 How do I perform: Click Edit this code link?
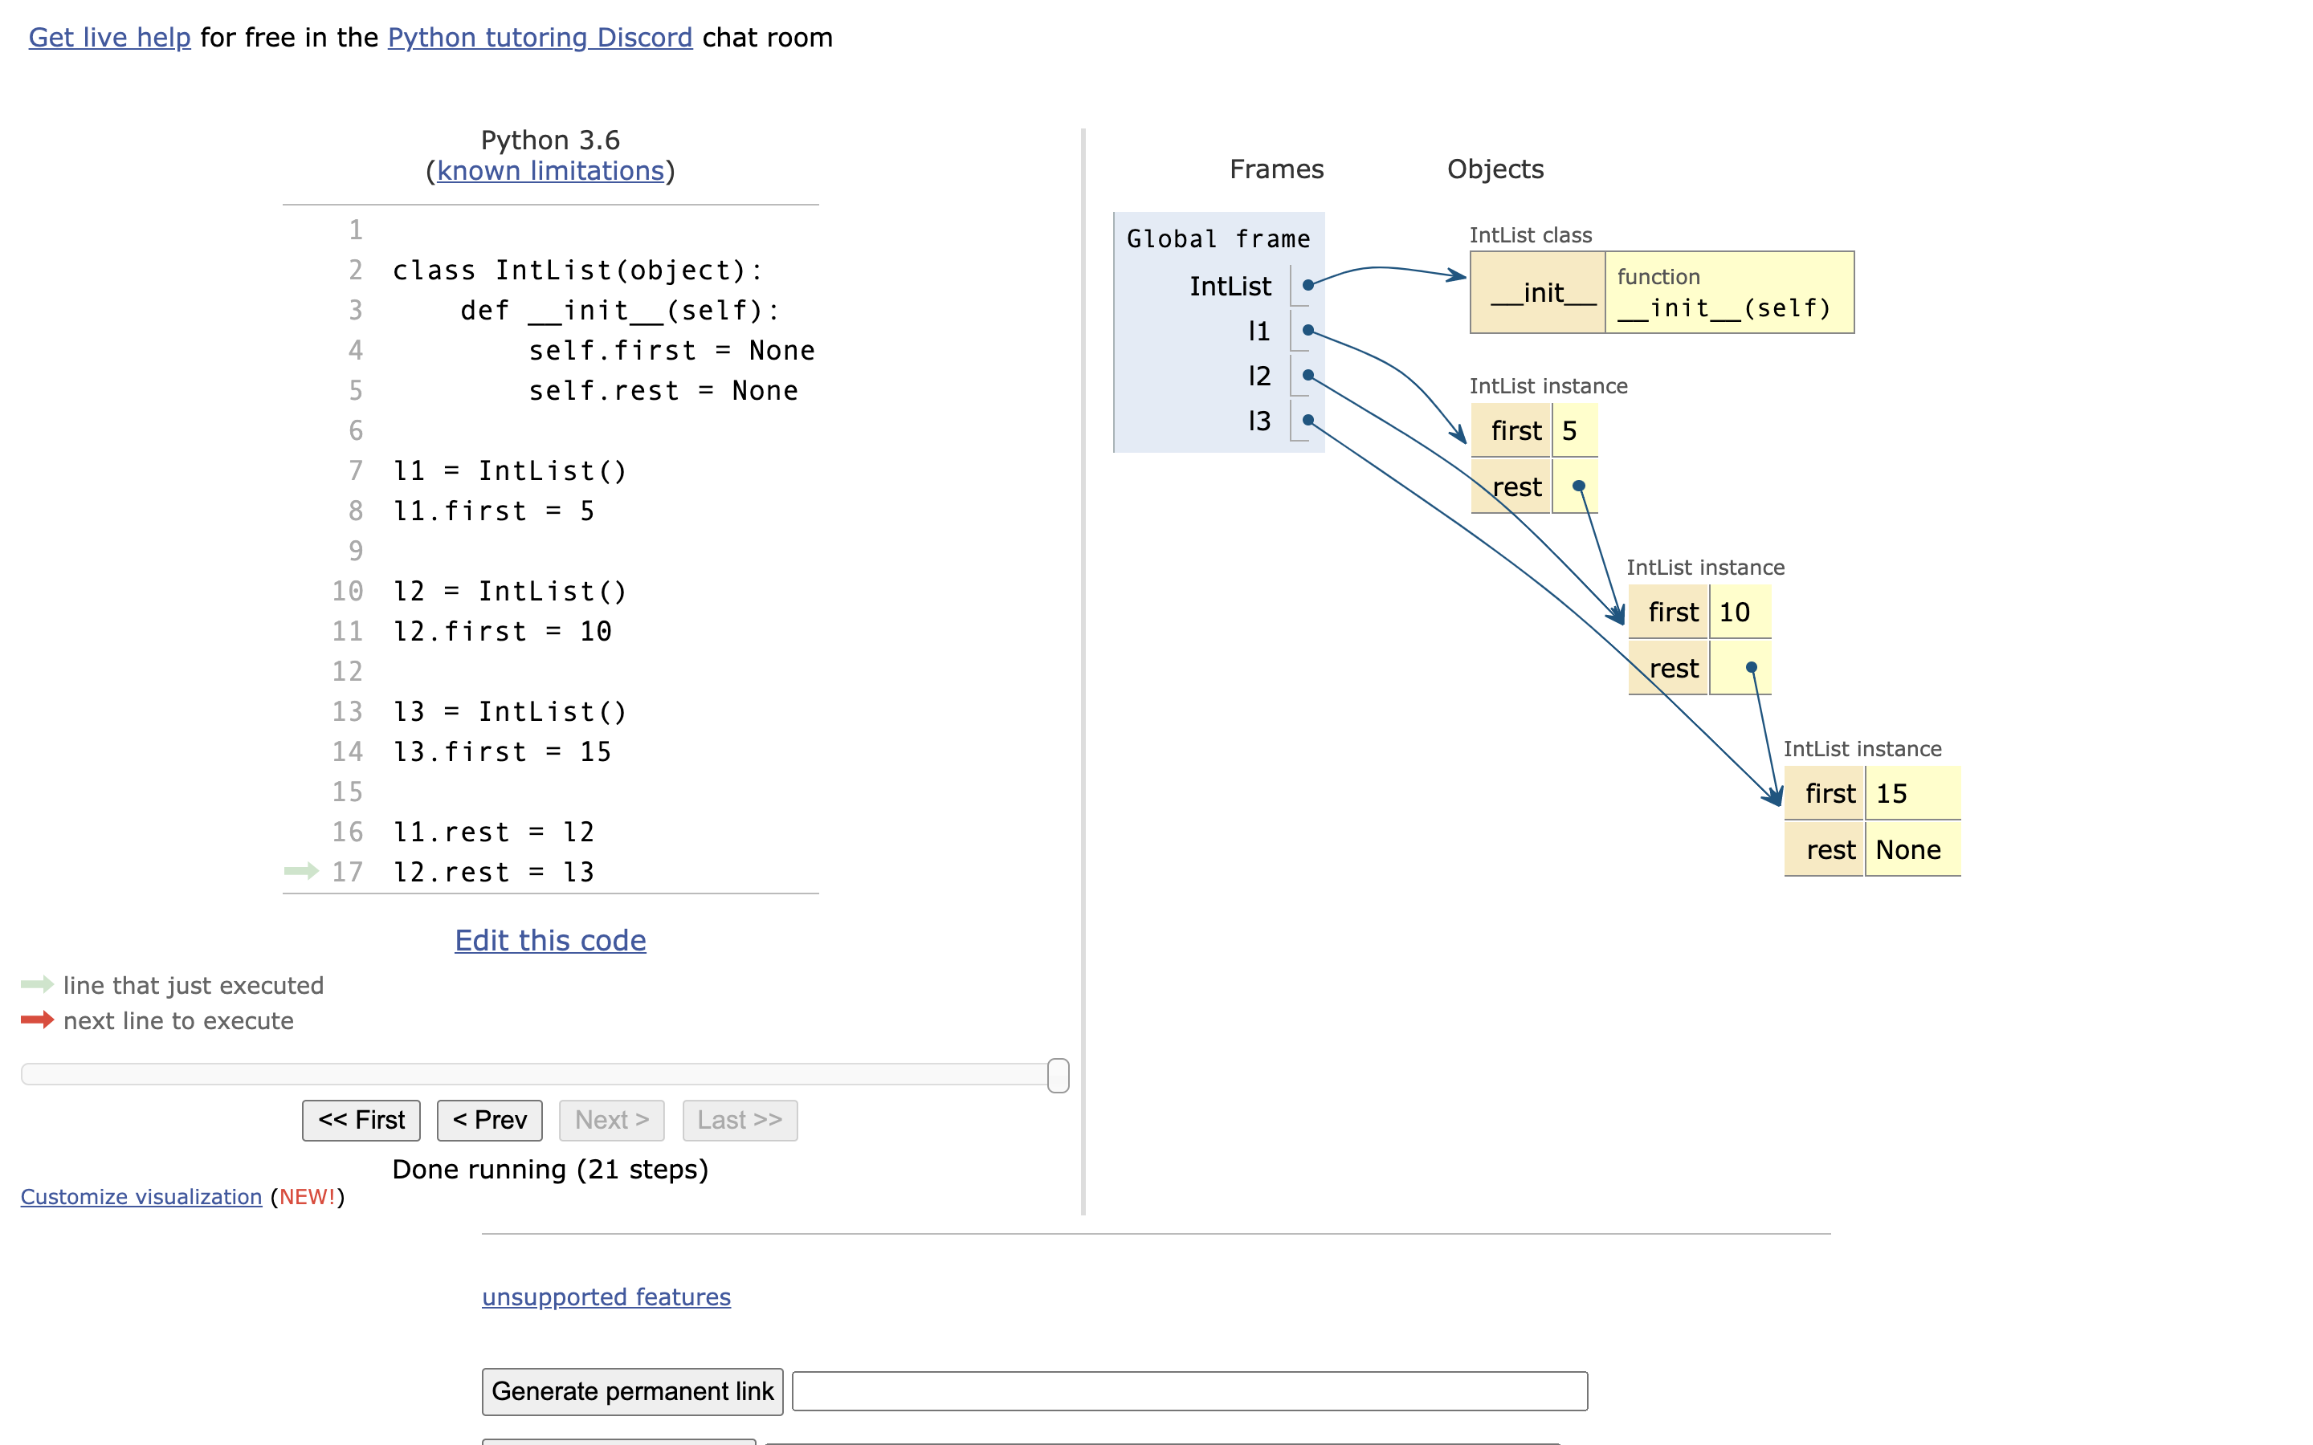[550, 940]
